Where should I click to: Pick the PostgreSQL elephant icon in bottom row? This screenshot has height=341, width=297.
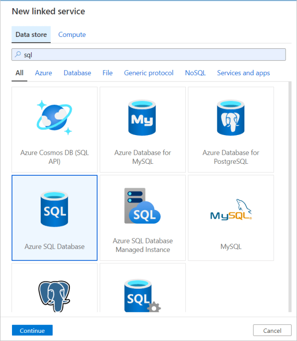(x=55, y=296)
